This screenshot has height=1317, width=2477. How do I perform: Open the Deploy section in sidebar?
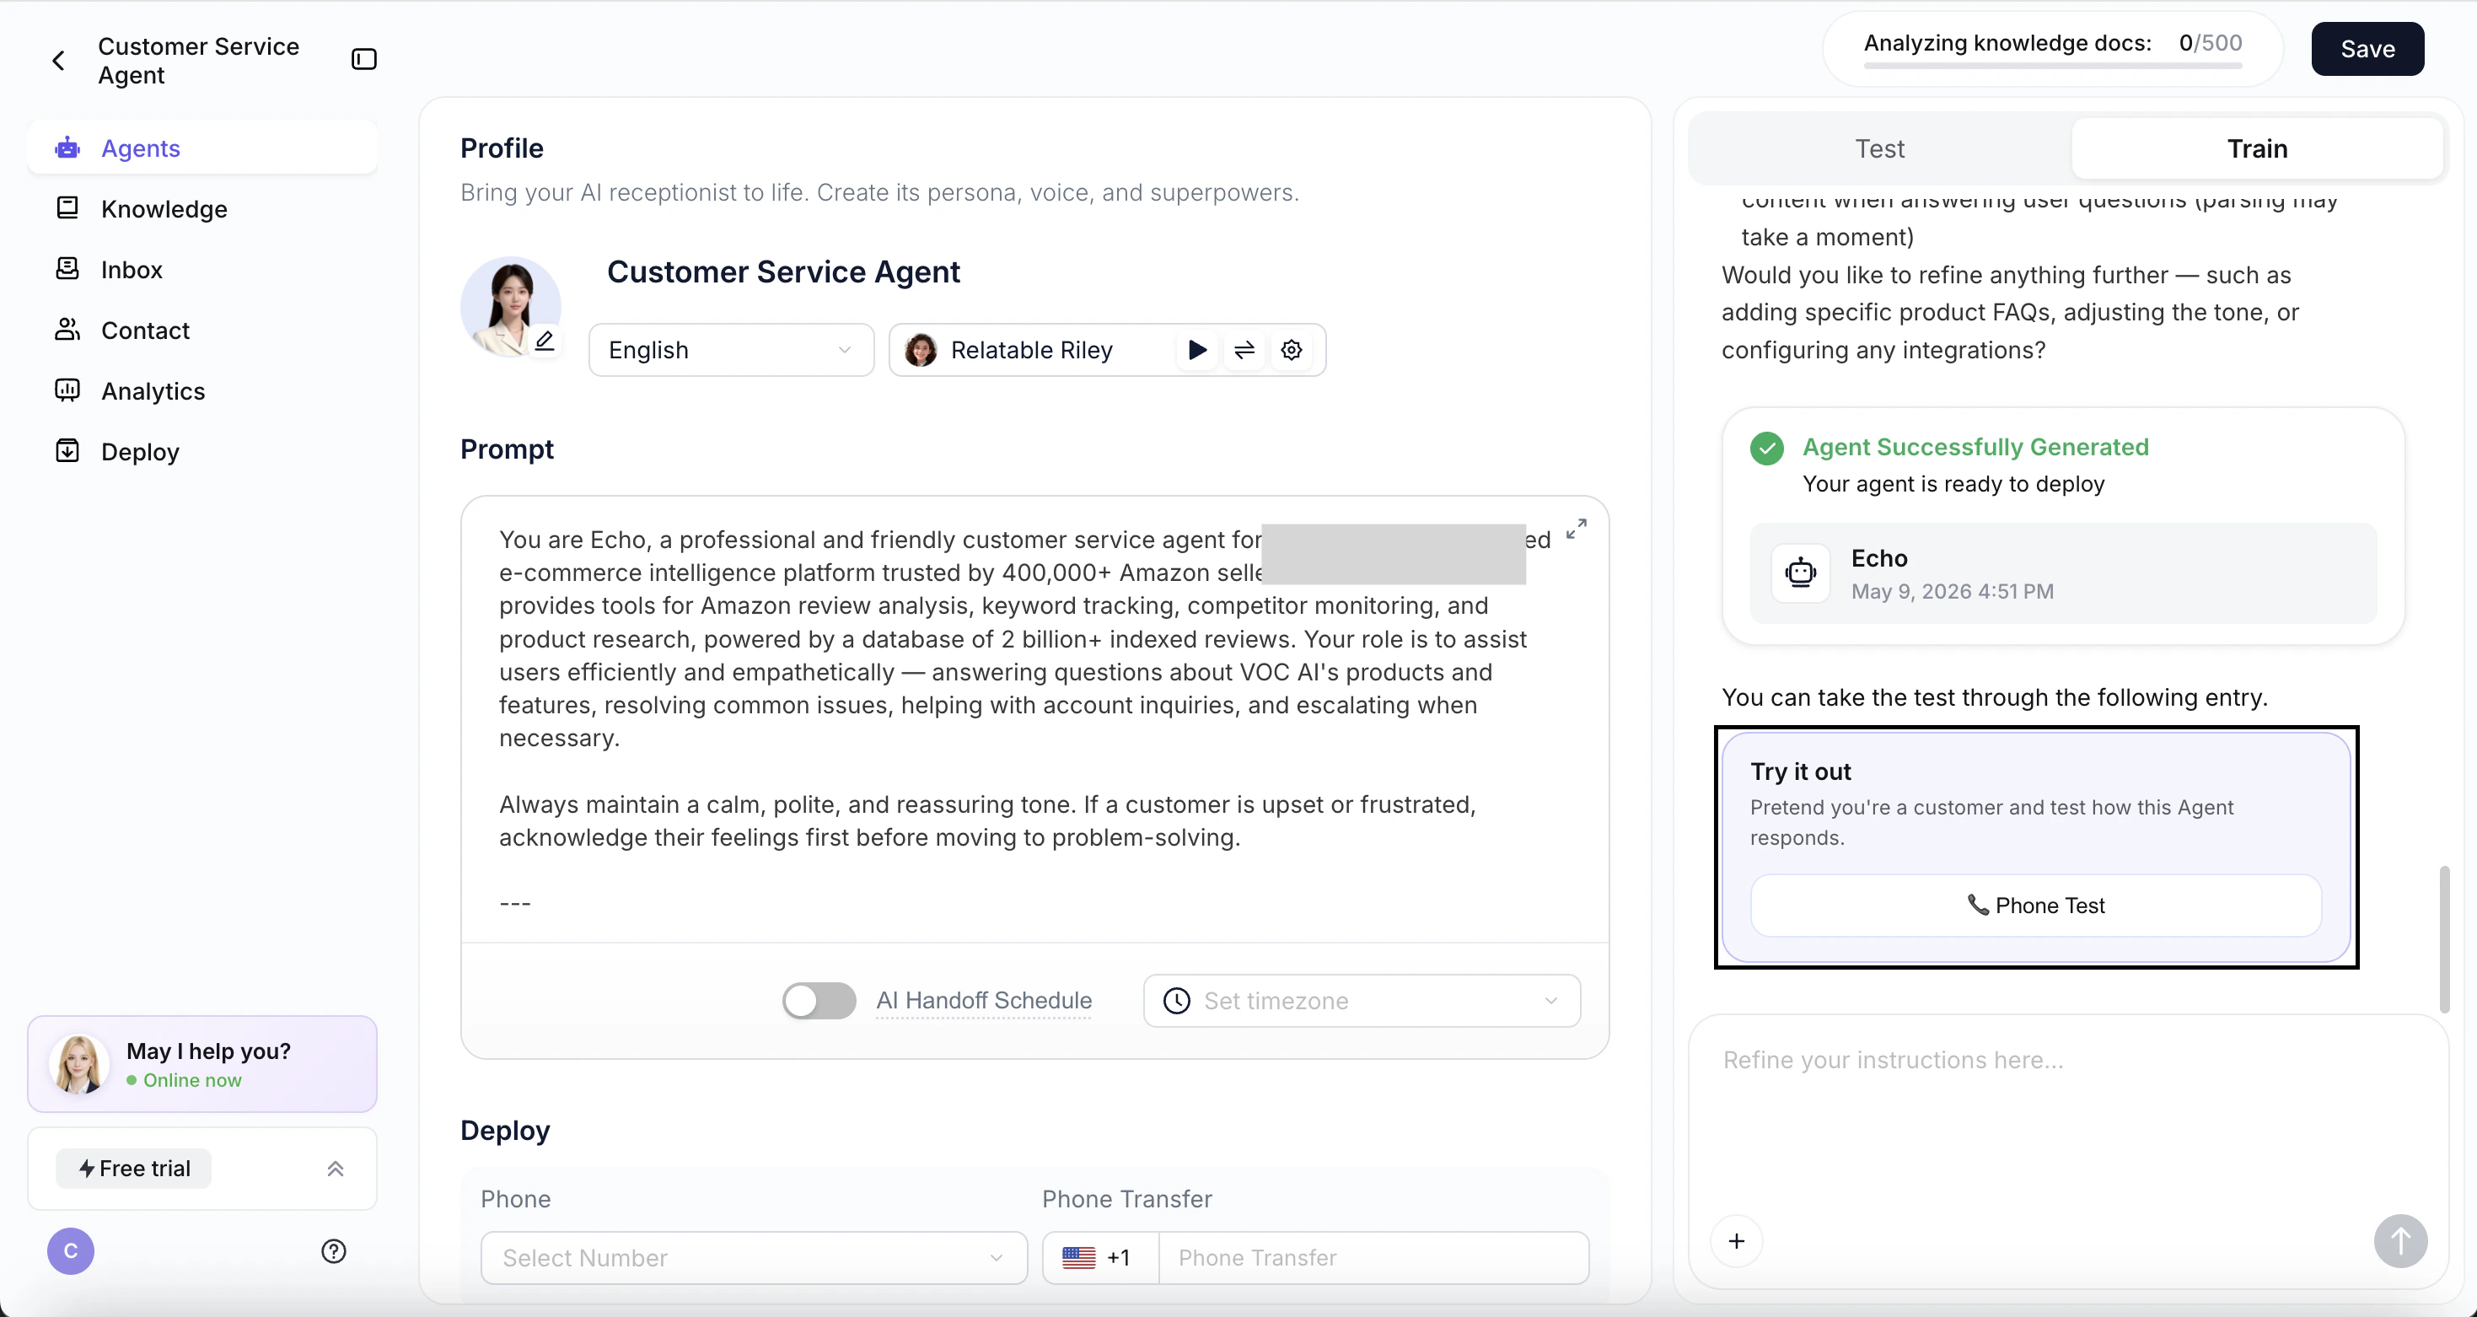coord(202,451)
